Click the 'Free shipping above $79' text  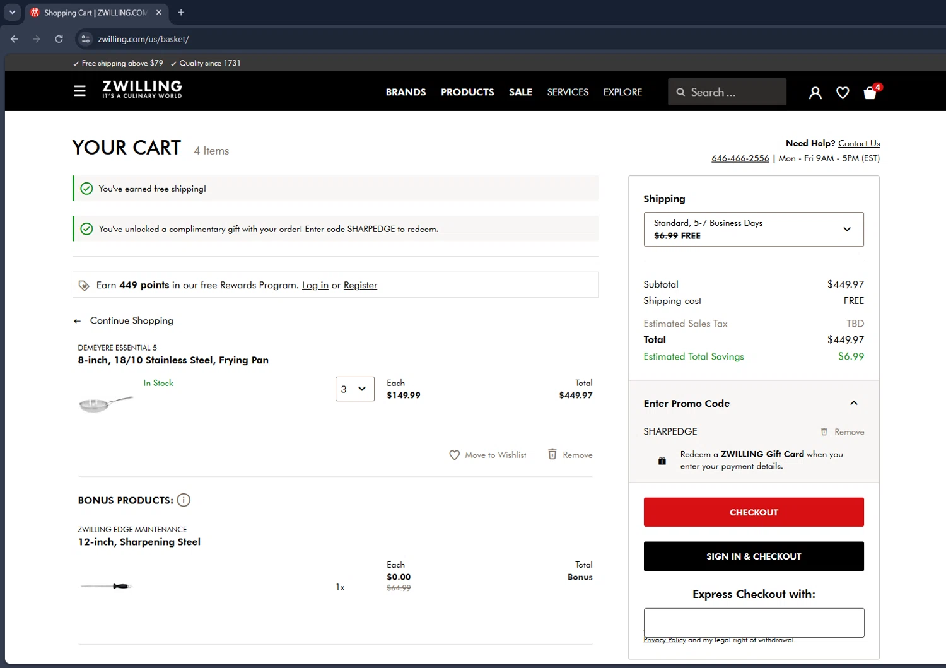click(x=122, y=63)
